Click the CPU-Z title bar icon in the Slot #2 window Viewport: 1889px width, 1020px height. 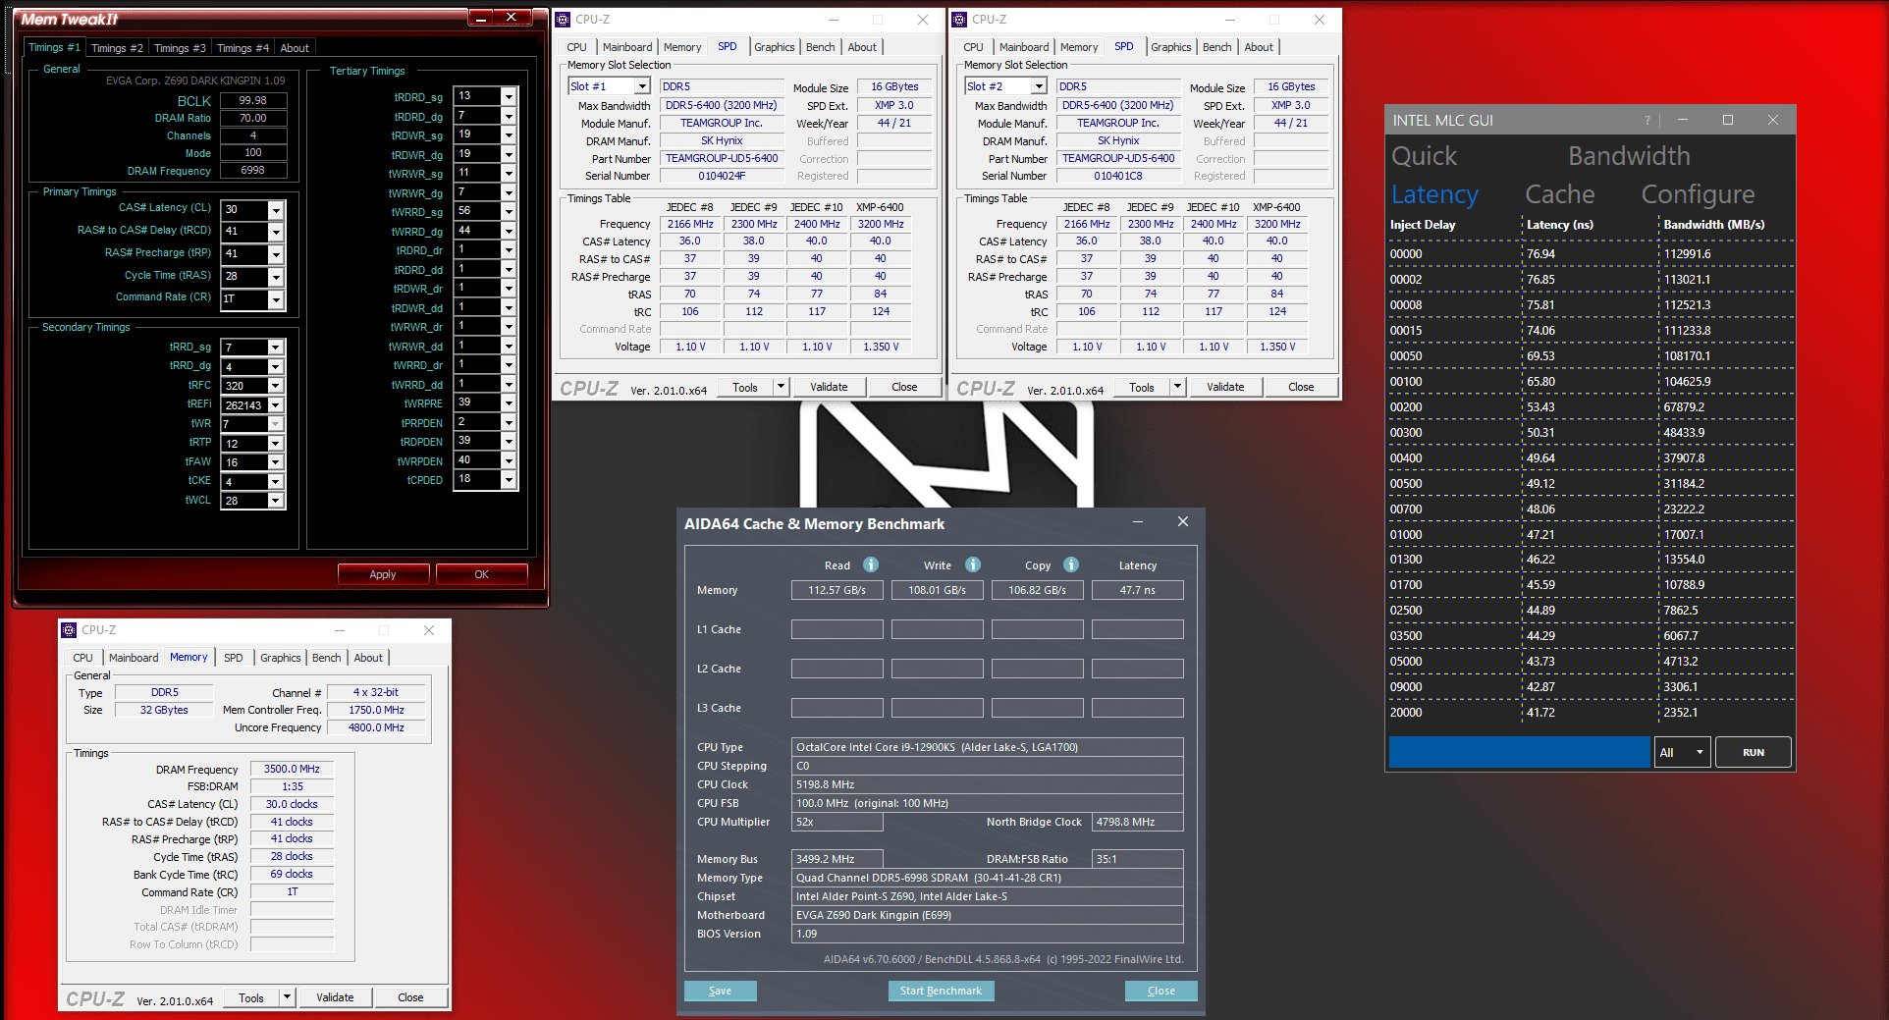point(960,20)
